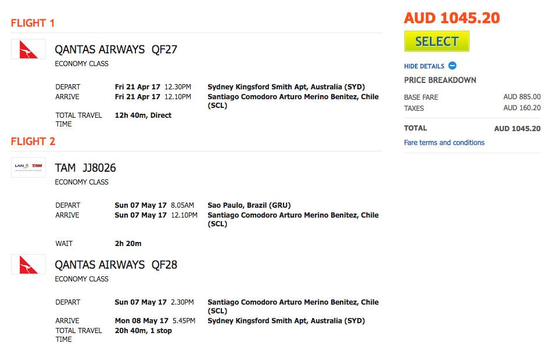The height and width of the screenshot is (354, 552).
Task: Click the Qantas logo next to QF27
Action: (x=28, y=49)
